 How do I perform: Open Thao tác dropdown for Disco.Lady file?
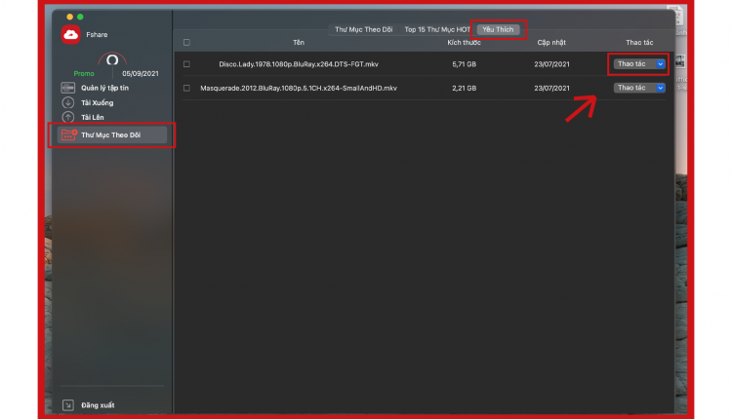[639, 64]
